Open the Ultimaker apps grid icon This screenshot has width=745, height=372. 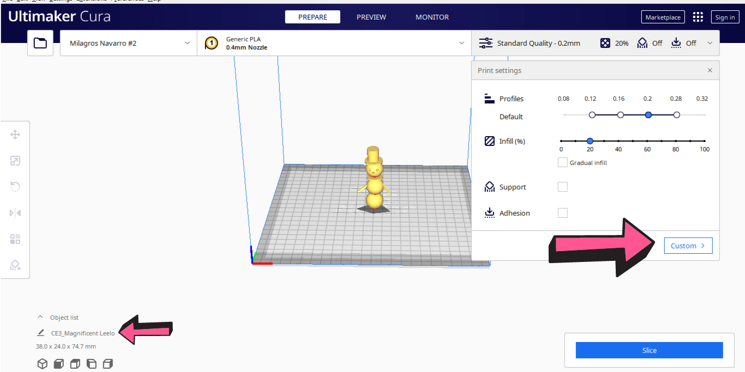coord(698,17)
